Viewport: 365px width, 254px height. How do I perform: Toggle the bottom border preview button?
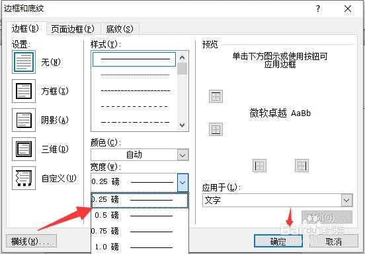click(216, 129)
